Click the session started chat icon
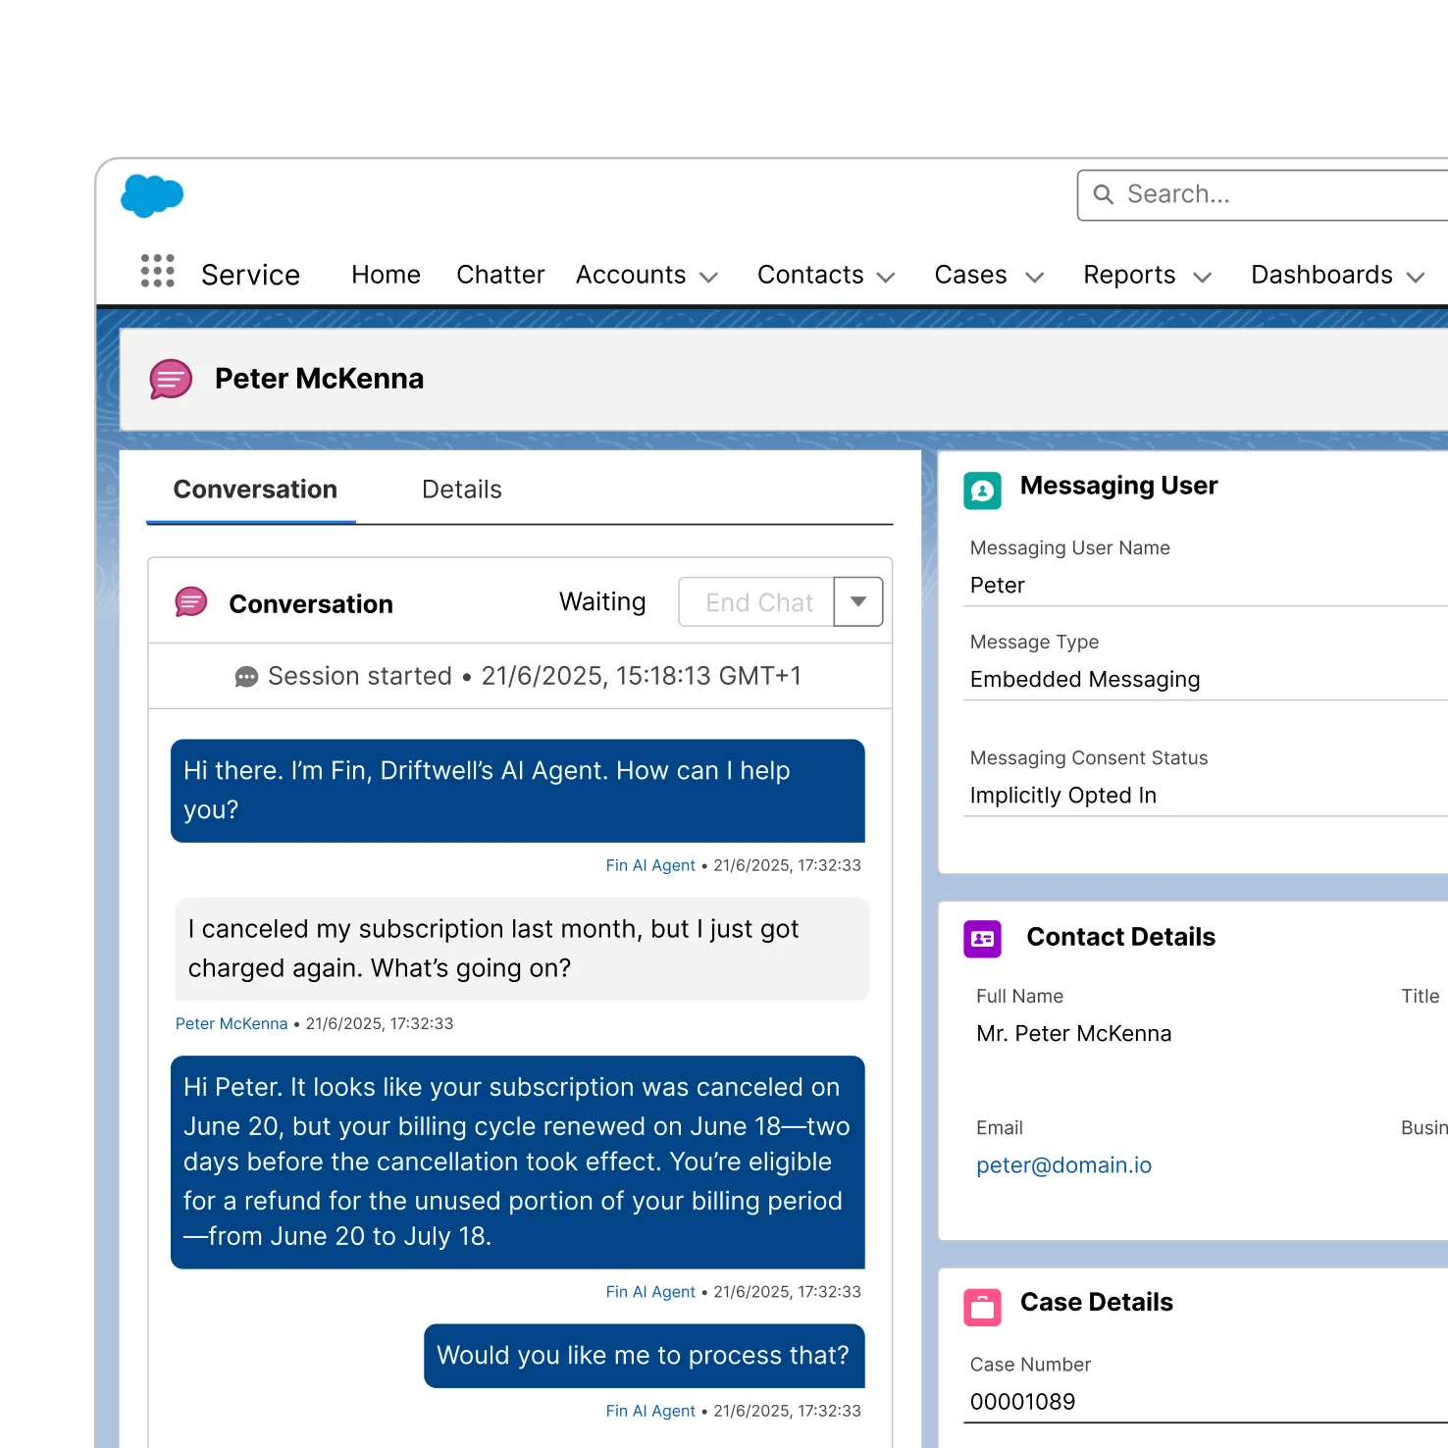Image resolution: width=1448 pixels, height=1448 pixels. point(246,675)
